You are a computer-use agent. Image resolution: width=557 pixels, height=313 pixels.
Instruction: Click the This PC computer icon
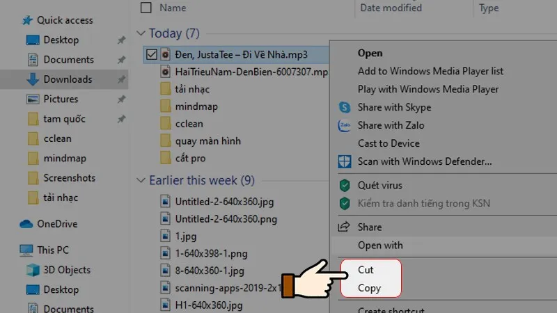(x=26, y=250)
